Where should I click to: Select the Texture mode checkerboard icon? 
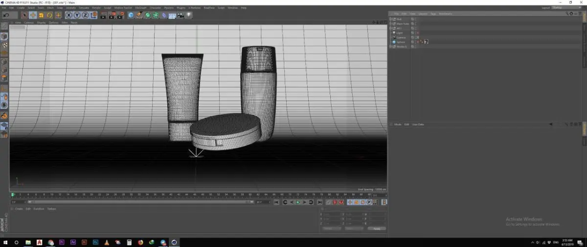(x=4, y=45)
